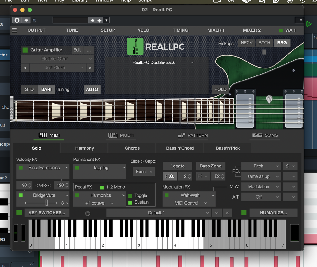Open the Just Clean preset dropdown

(x=57, y=68)
